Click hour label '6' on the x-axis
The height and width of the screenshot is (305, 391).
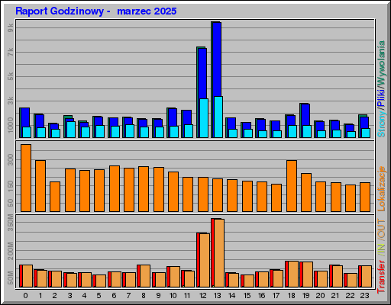pos(114,296)
